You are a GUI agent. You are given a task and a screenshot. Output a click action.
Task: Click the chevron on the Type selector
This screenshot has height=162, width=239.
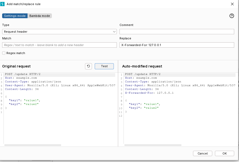point(114,32)
